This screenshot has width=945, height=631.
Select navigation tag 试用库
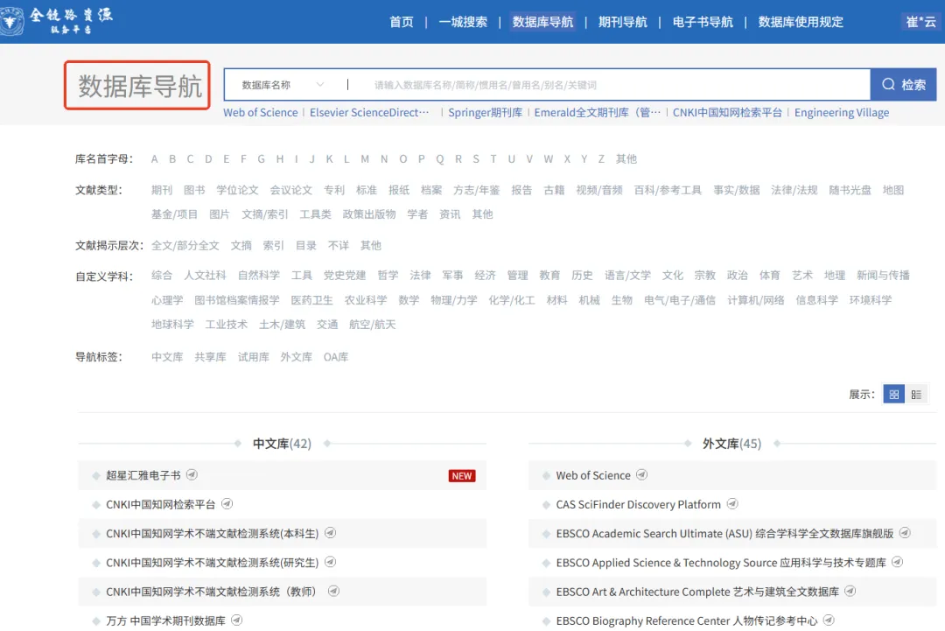coord(253,357)
